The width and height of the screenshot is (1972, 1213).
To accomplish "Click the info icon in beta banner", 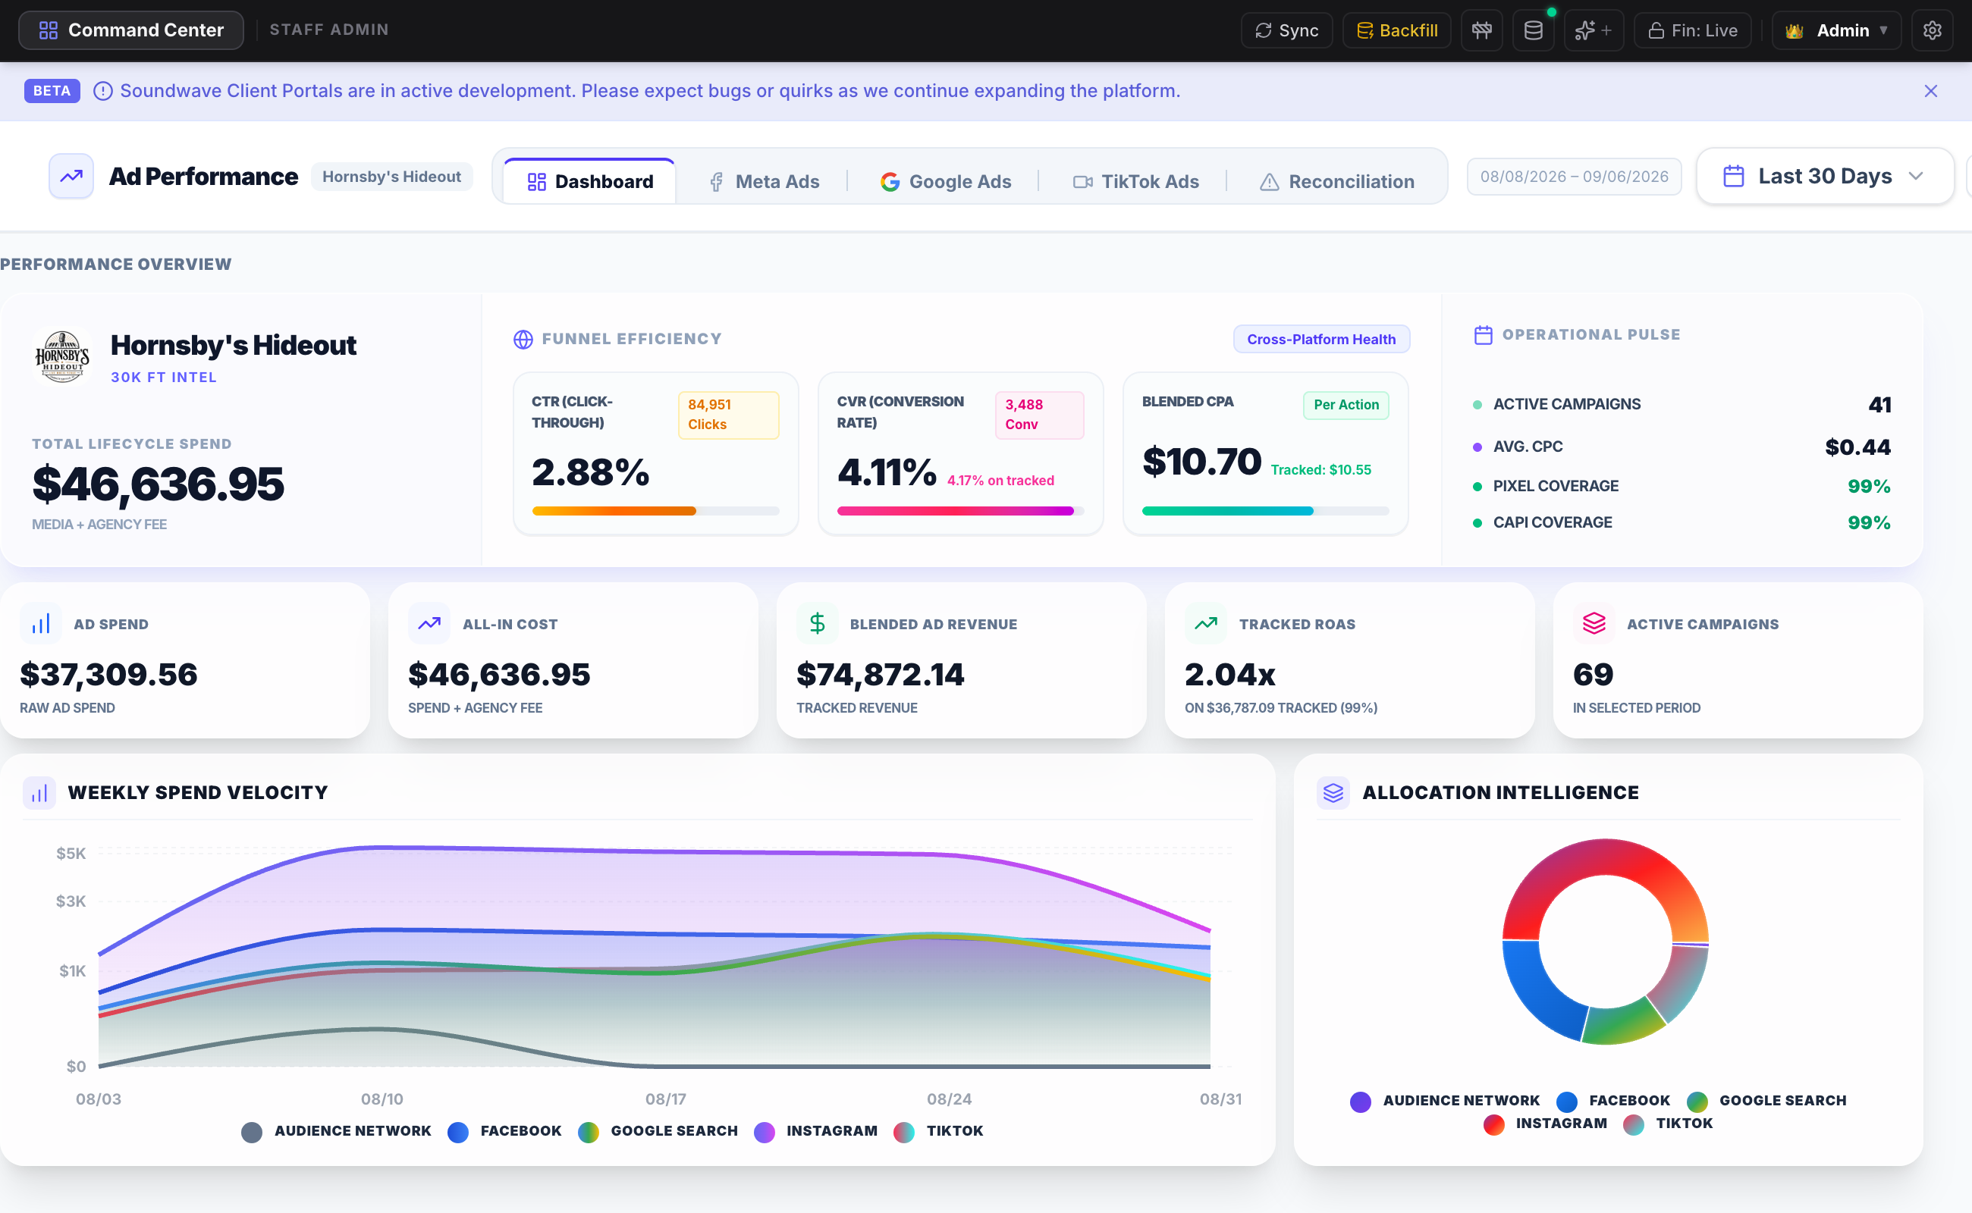I will (102, 92).
